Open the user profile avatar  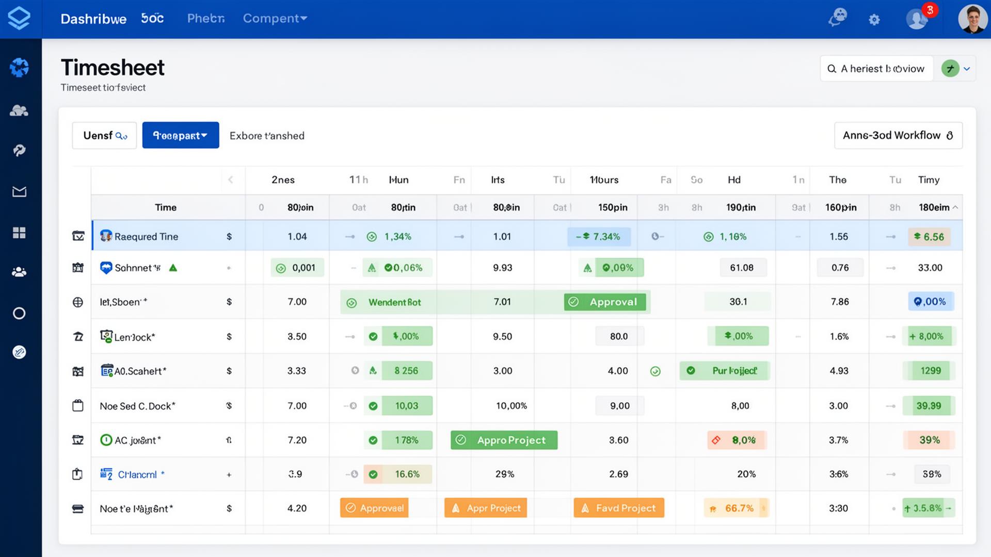point(972,19)
